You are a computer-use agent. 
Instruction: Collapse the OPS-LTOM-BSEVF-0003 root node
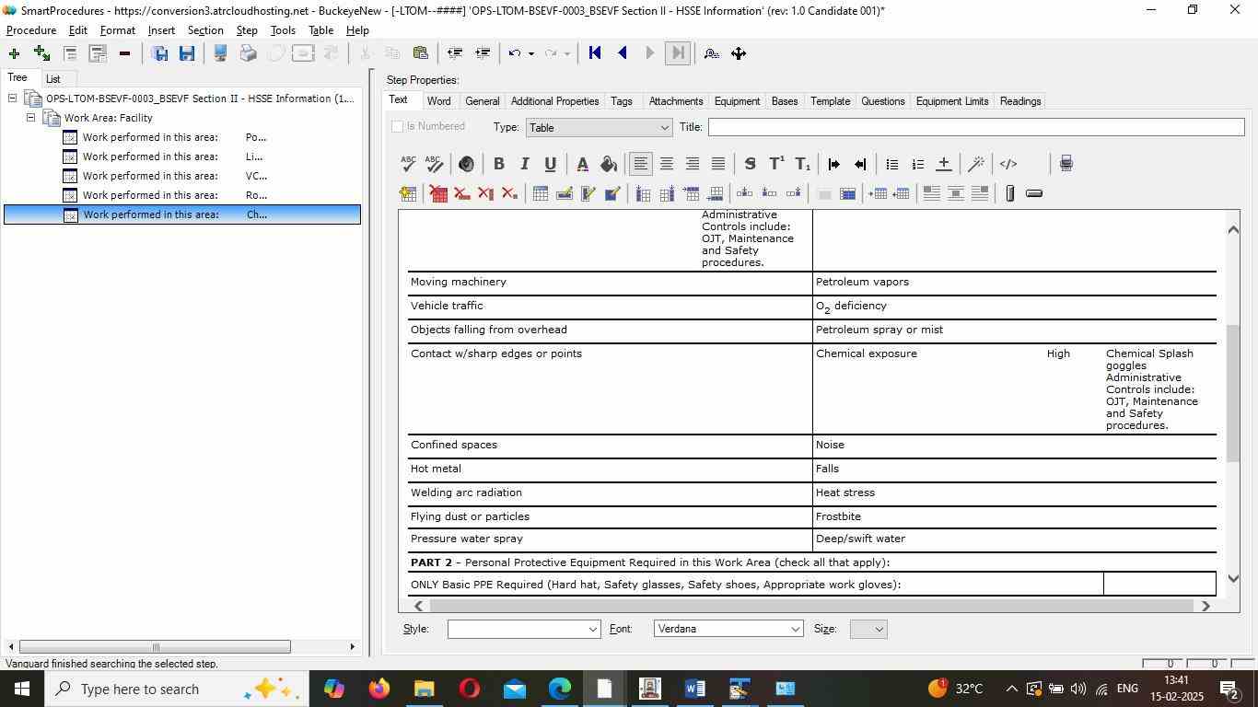[13, 99]
